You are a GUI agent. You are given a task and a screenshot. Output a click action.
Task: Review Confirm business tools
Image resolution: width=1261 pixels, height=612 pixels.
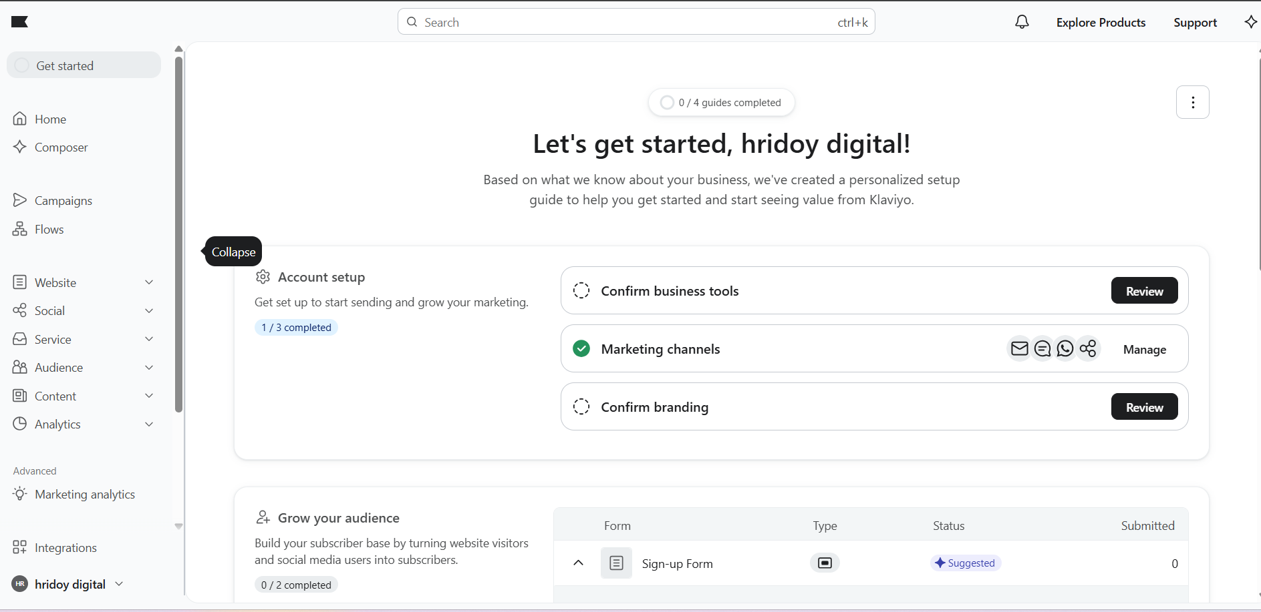point(1144,290)
